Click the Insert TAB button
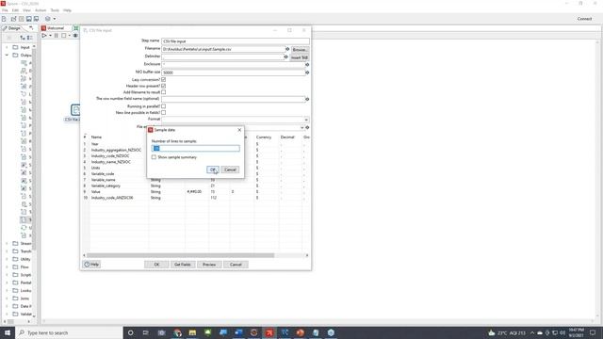603x339 pixels. coord(300,57)
